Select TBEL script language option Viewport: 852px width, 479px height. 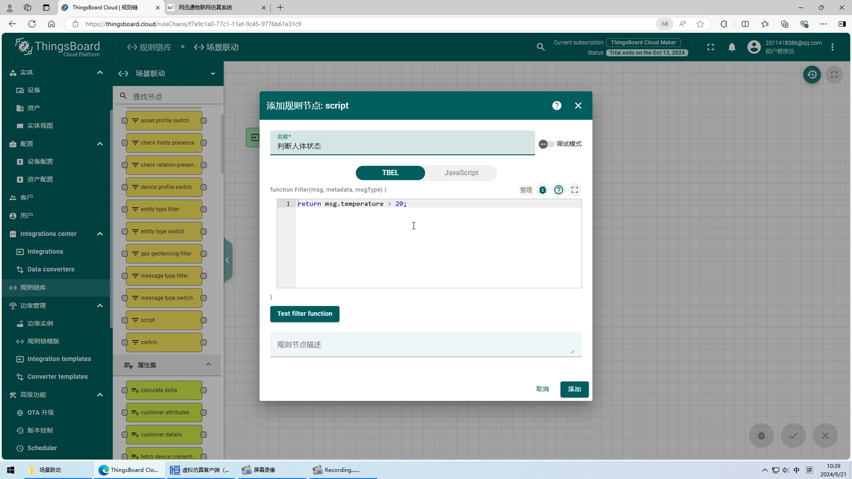click(x=390, y=173)
